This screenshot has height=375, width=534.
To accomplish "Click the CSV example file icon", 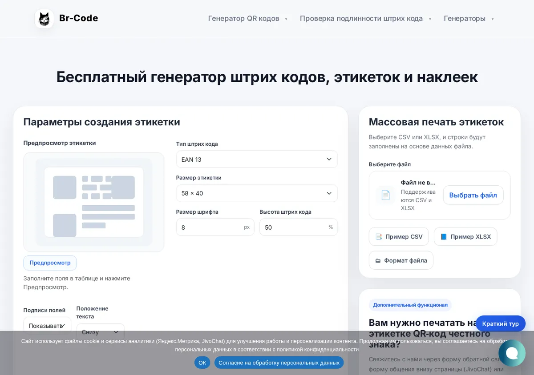I will click(379, 237).
